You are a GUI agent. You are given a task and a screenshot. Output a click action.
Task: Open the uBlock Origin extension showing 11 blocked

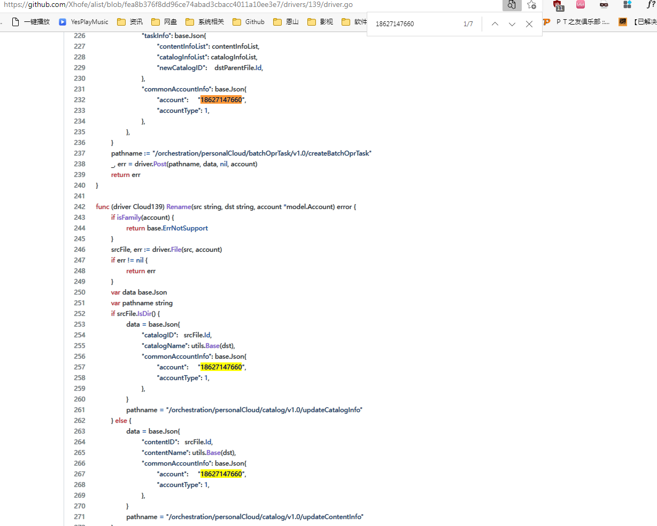(558, 5)
